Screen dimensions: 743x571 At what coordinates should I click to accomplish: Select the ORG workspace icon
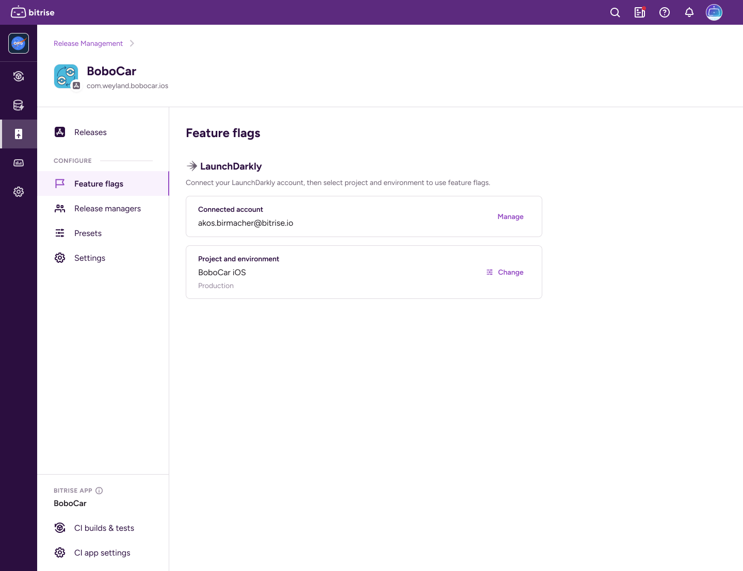tap(19, 43)
